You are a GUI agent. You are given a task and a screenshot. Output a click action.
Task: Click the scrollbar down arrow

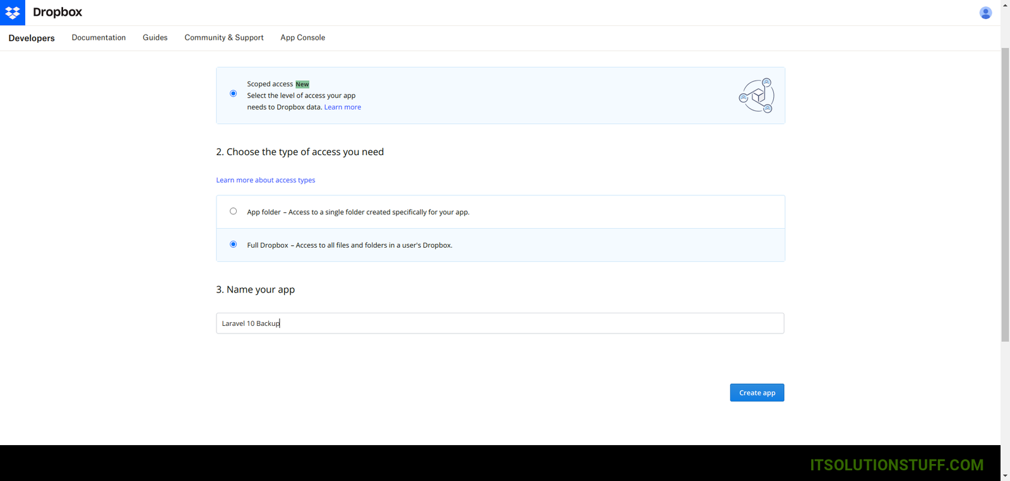(x=1005, y=475)
